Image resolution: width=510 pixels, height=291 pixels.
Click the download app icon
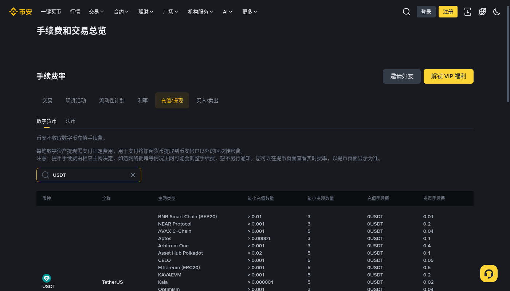click(468, 12)
